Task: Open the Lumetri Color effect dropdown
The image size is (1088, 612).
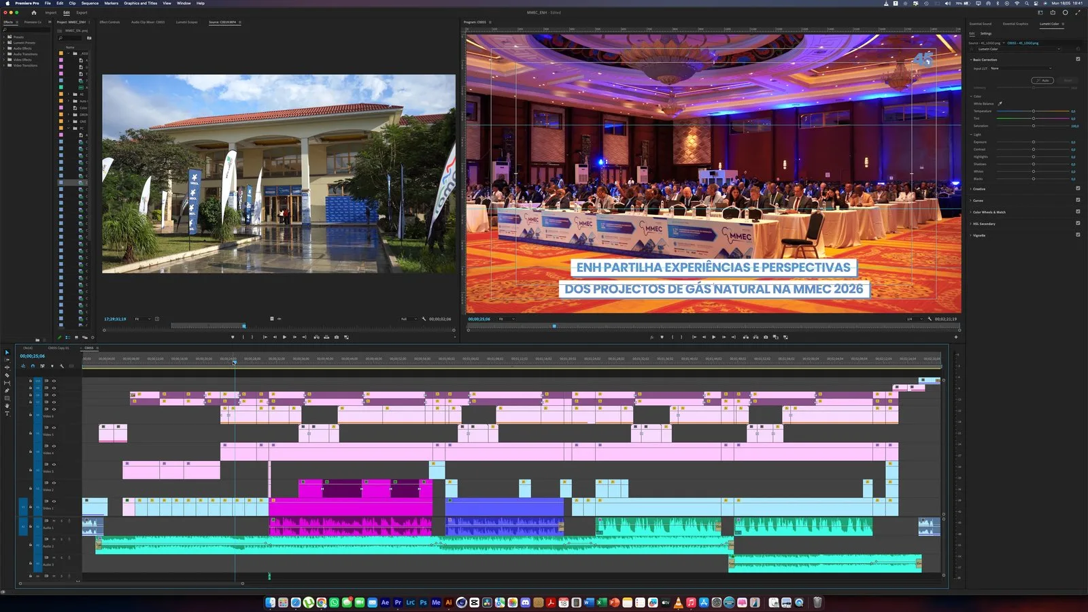Action: (1018, 49)
